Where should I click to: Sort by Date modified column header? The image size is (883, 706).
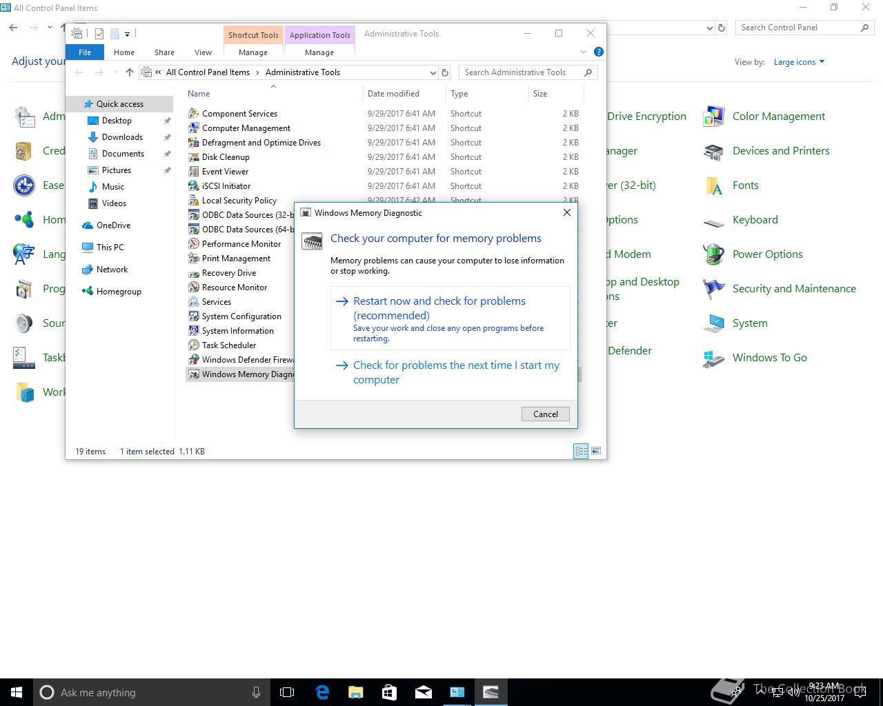click(x=404, y=94)
